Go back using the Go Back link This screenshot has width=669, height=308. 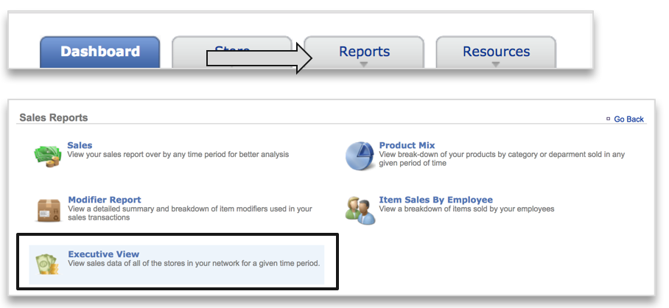(628, 119)
